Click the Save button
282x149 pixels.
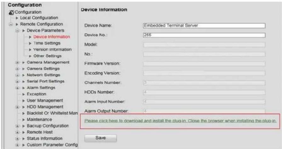point(101,138)
